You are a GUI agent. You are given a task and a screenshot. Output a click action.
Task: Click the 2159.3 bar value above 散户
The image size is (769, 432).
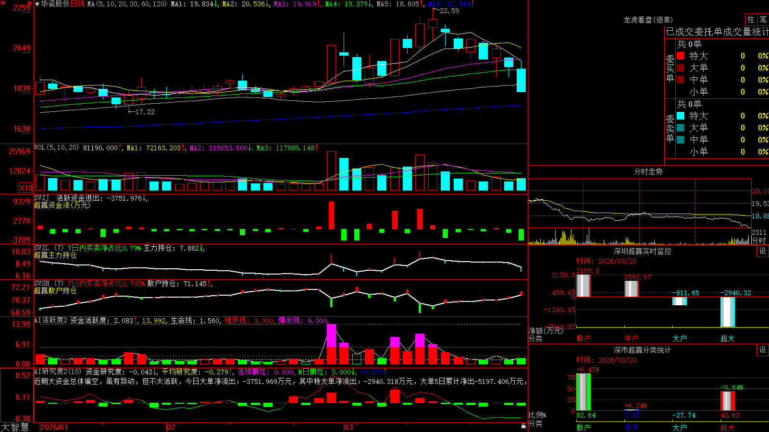(588, 271)
